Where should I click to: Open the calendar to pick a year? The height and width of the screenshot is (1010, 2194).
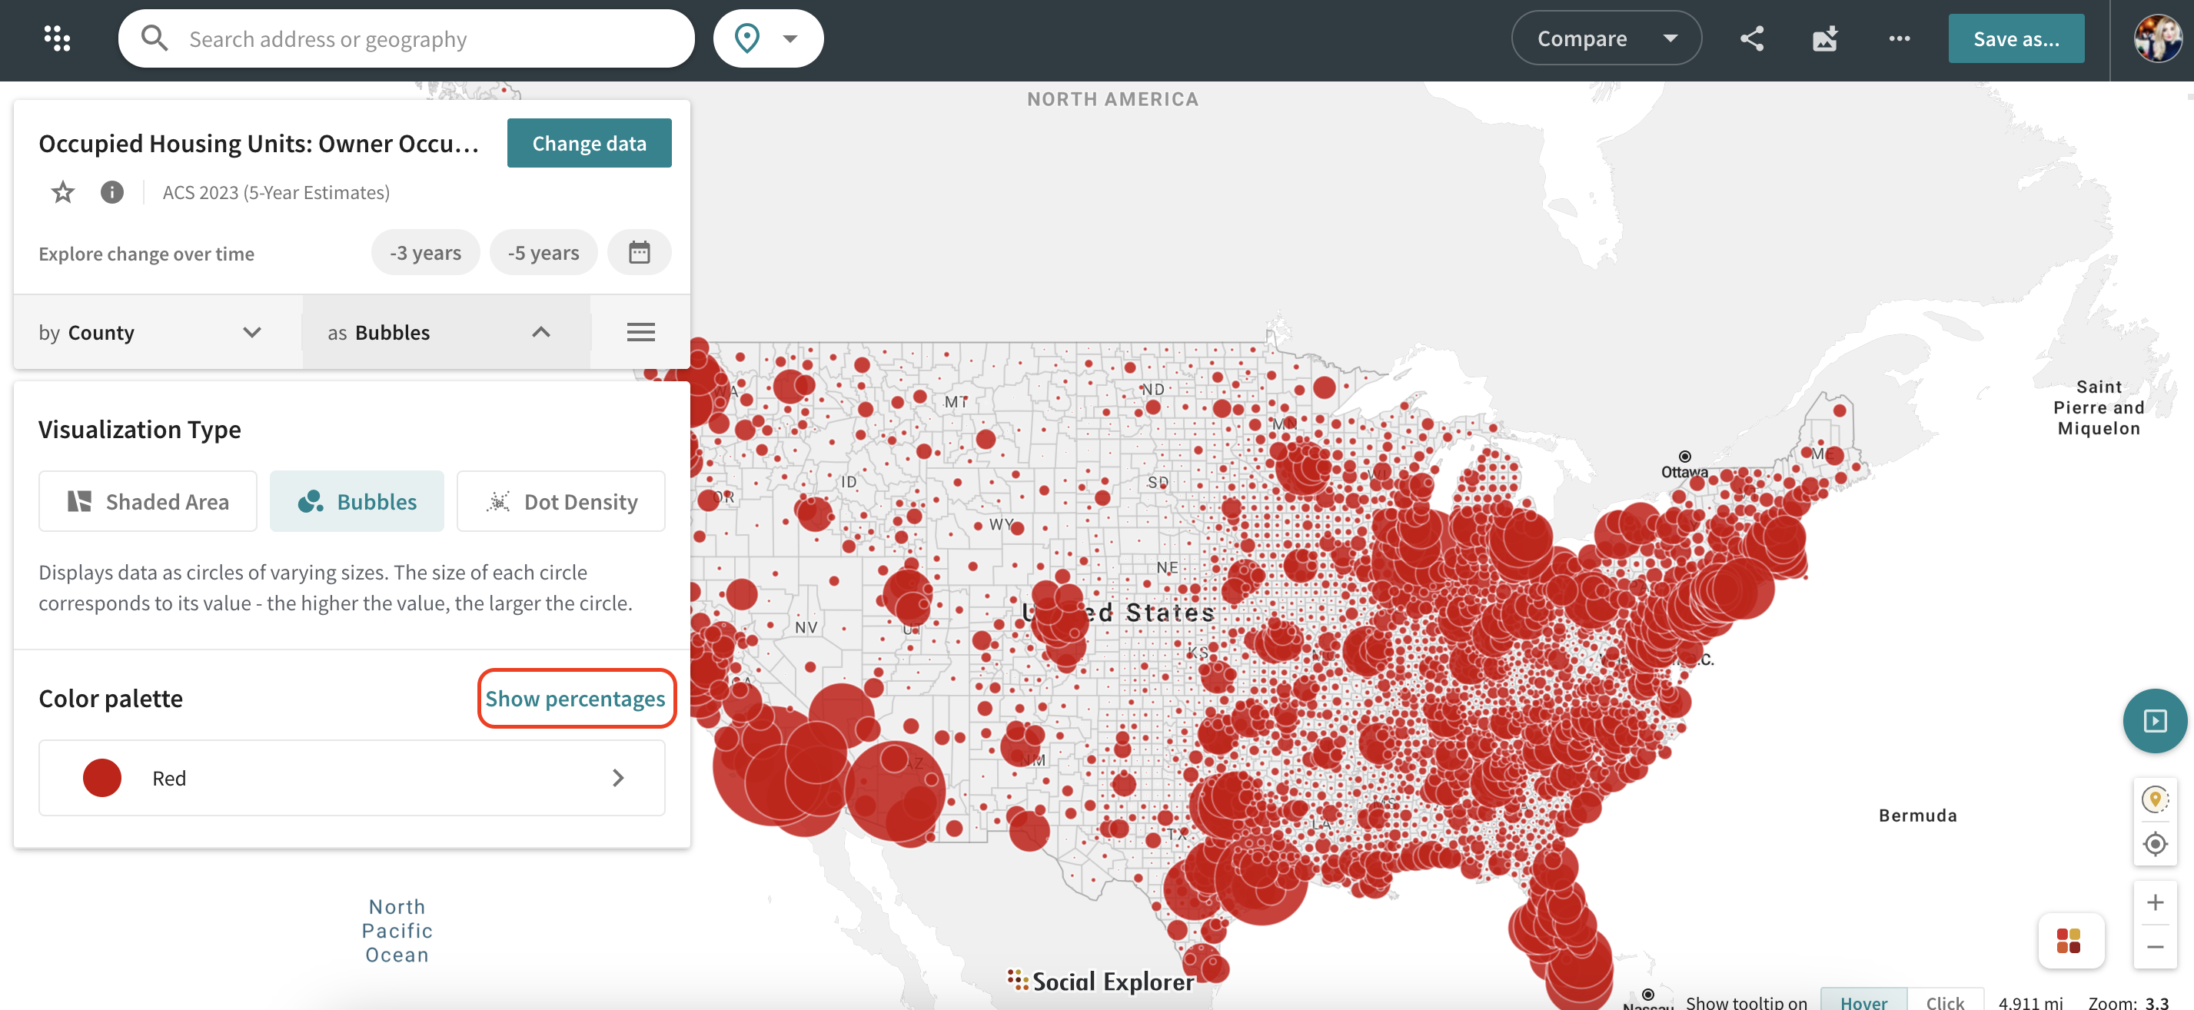click(639, 252)
